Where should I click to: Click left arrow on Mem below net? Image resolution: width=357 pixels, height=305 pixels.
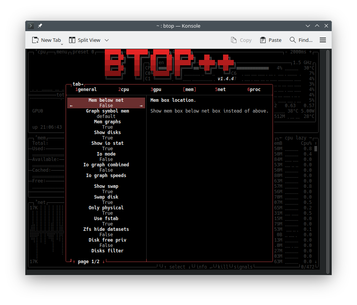click(x=71, y=106)
